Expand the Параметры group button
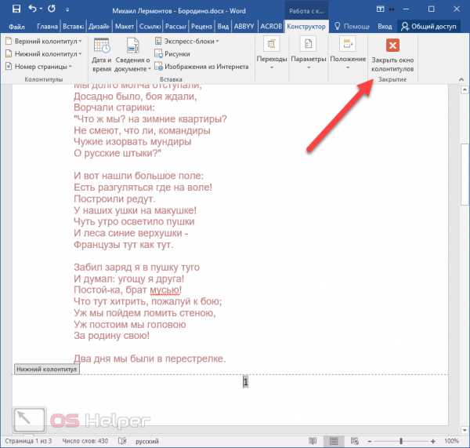470x448 pixels. (309, 53)
